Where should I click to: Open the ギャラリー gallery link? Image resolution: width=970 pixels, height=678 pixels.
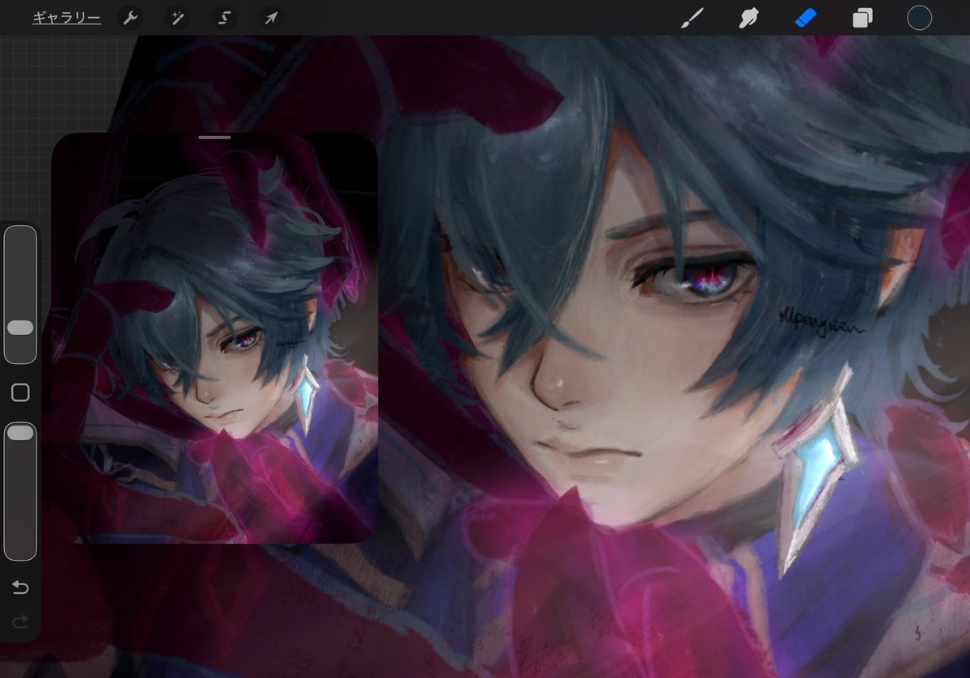pyautogui.click(x=66, y=18)
